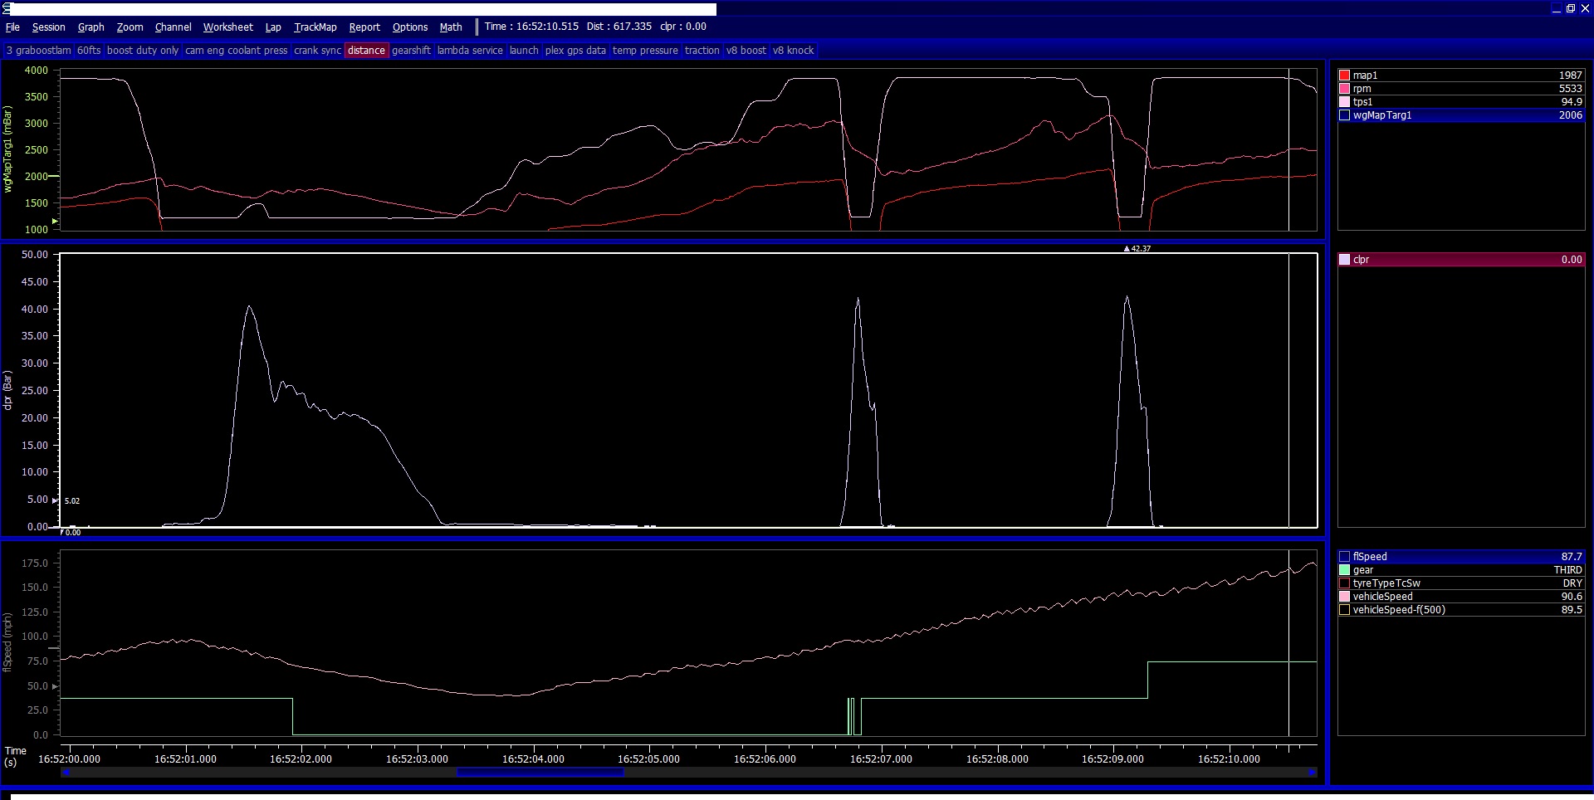Select the clpr channel row
This screenshot has height=800, width=1594.
[x=1461, y=259]
